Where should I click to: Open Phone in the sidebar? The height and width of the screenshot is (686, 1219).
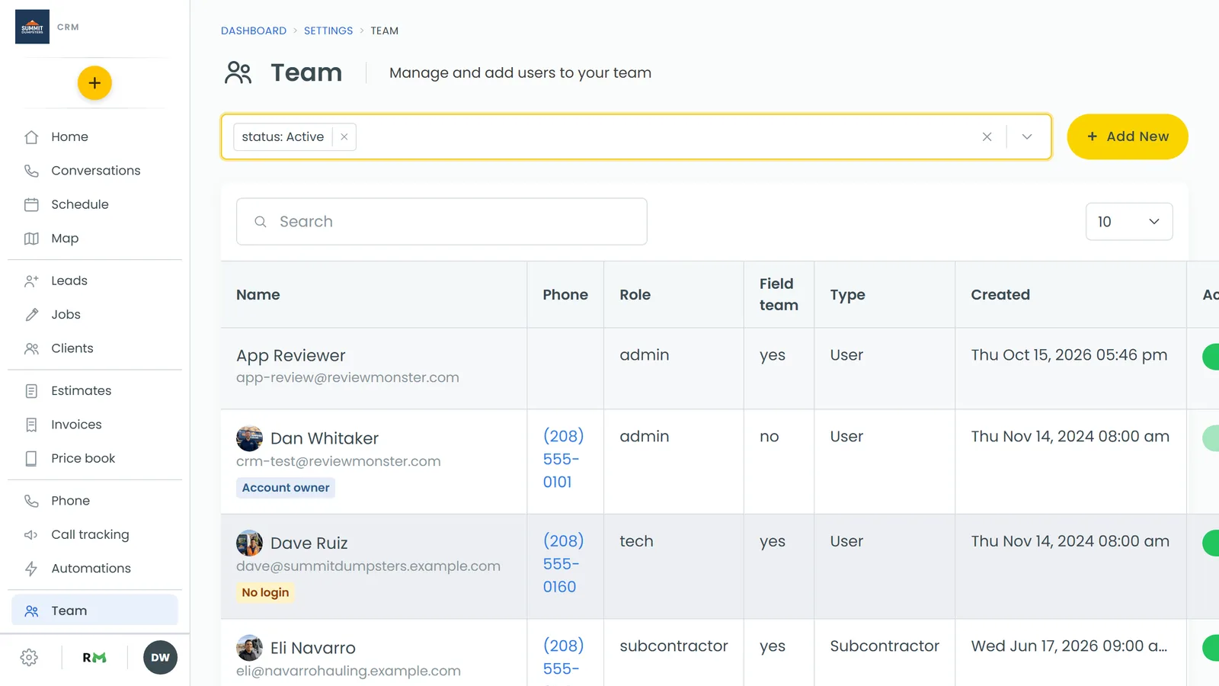[94, 501]
